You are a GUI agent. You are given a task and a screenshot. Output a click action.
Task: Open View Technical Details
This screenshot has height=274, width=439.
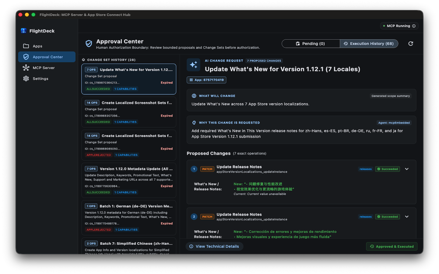[x=214, y=246]
